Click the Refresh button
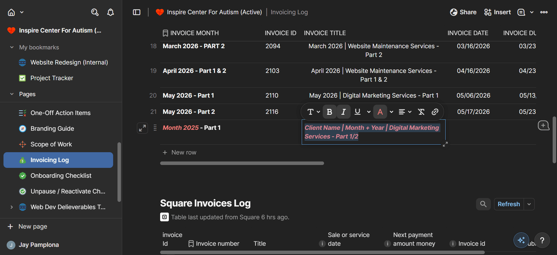 pyautogui.click(x=509, y=204)
